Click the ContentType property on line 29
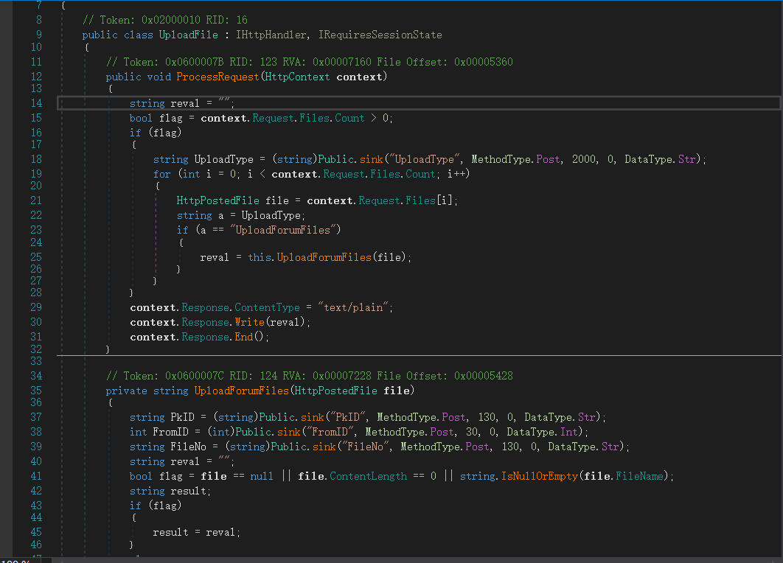This screenshot has height=563, width=783. [x=267, y=308]
